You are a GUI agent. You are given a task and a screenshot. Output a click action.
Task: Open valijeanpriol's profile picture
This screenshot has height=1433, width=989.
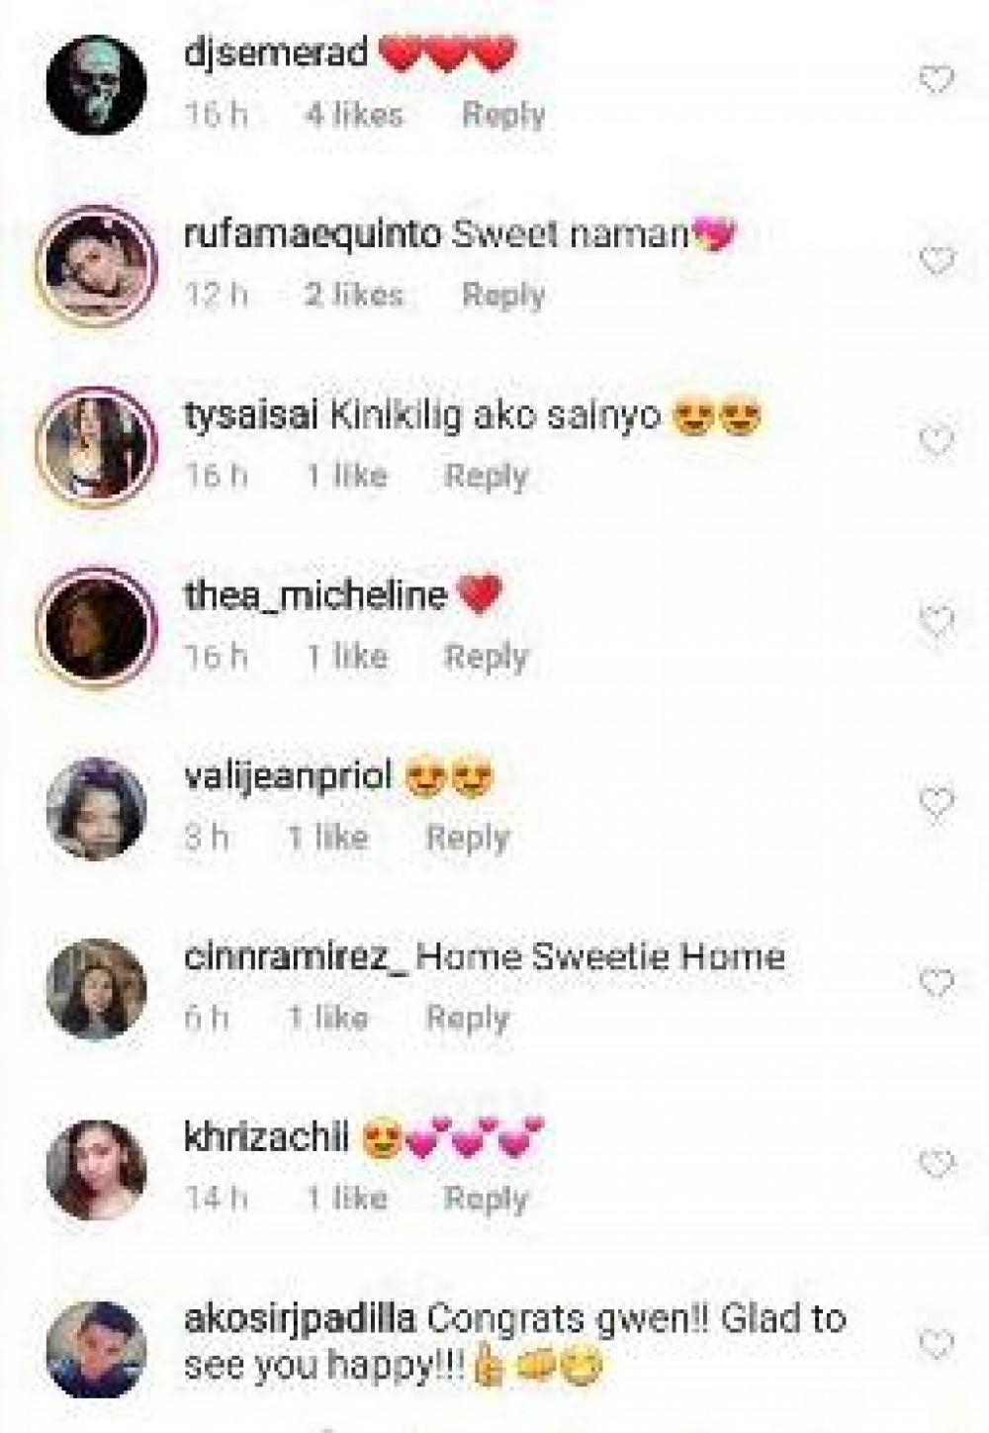(97, 807)
